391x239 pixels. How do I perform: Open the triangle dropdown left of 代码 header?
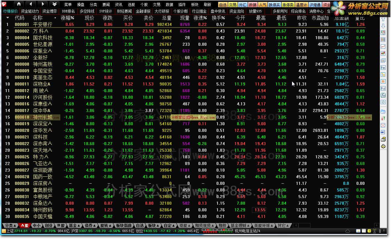[x=8, y=18]
